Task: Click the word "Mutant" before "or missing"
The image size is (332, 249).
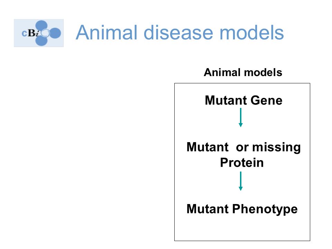Action: 207,147
